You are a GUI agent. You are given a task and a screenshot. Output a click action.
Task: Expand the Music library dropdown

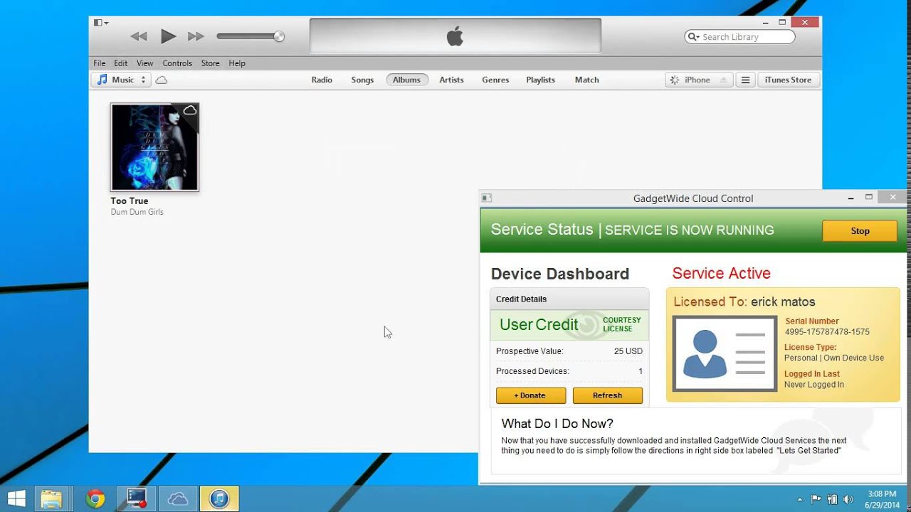[x=121, y=80]
